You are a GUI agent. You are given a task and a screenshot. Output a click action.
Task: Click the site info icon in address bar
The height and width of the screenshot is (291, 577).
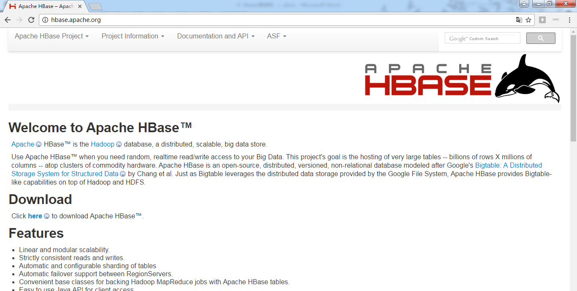tap(46, 20)
